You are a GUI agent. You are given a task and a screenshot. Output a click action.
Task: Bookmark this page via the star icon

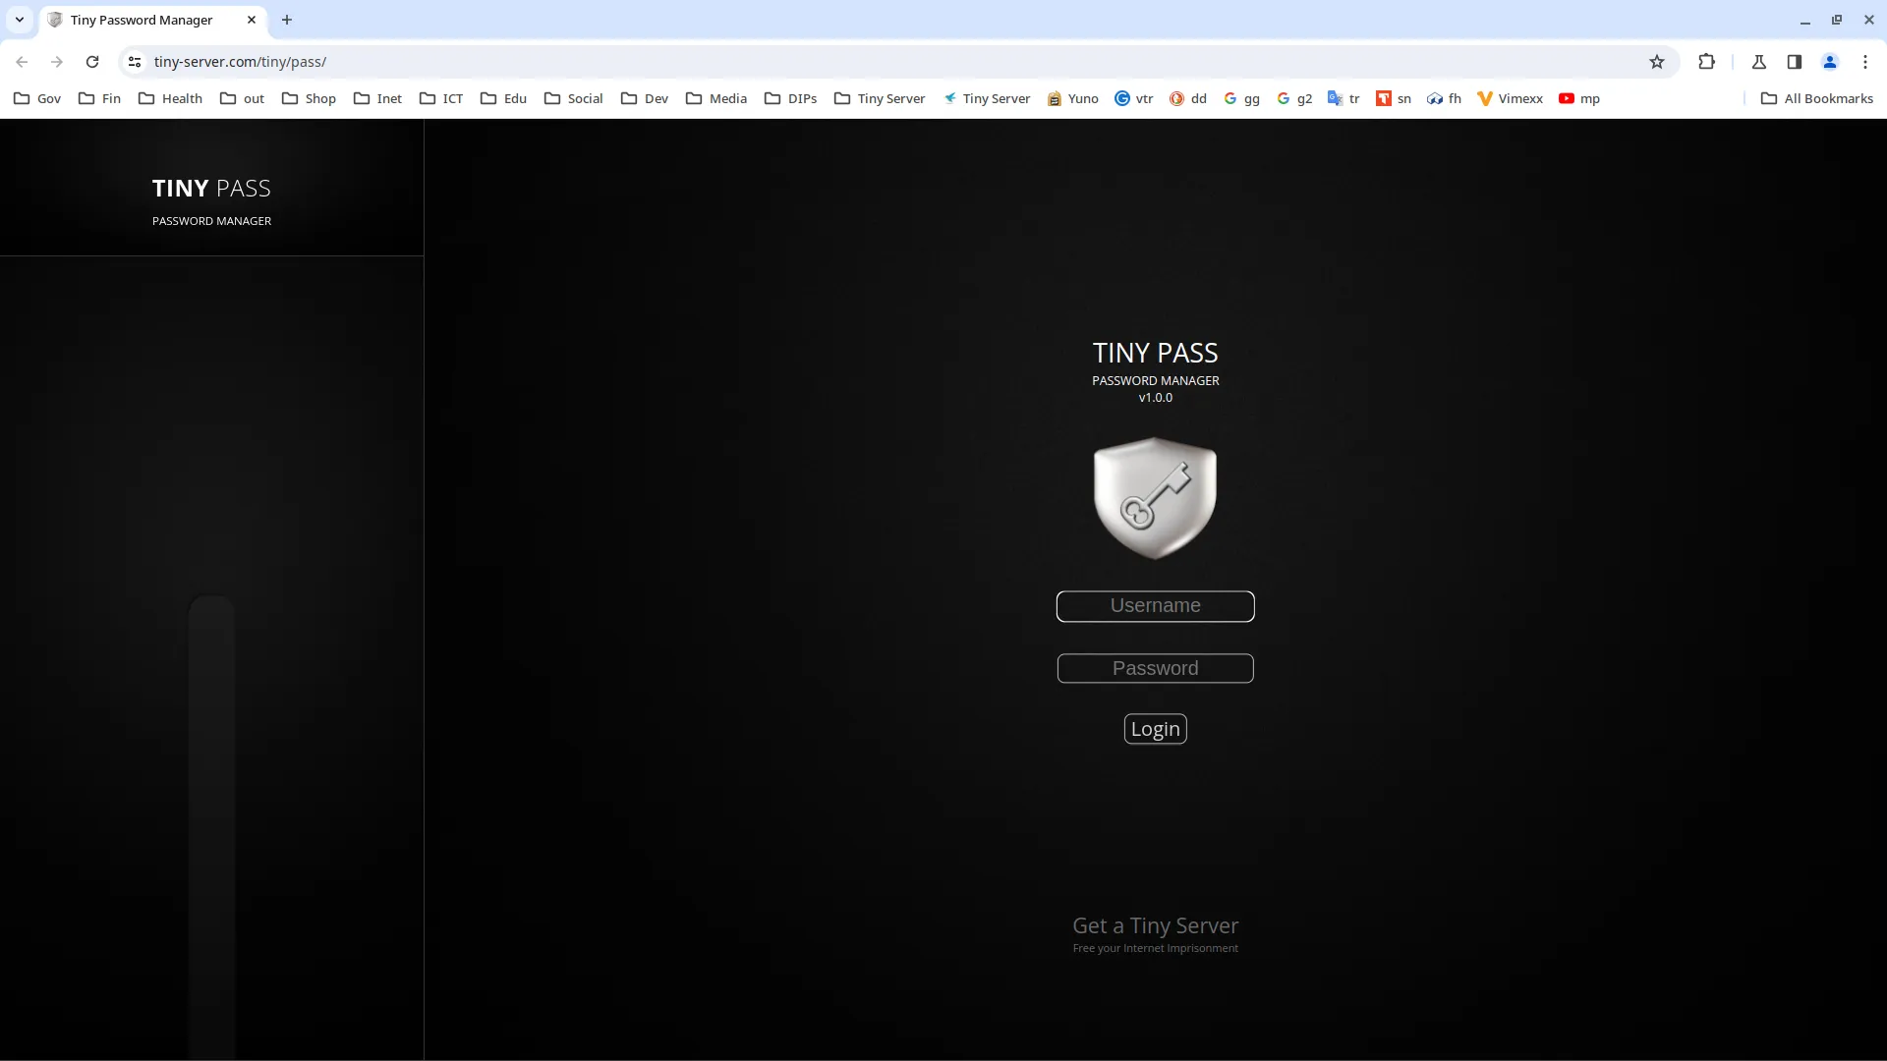point(1658,61)
